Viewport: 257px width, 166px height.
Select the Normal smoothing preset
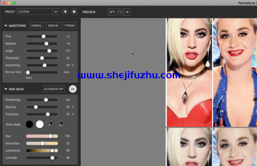point(37,25)
